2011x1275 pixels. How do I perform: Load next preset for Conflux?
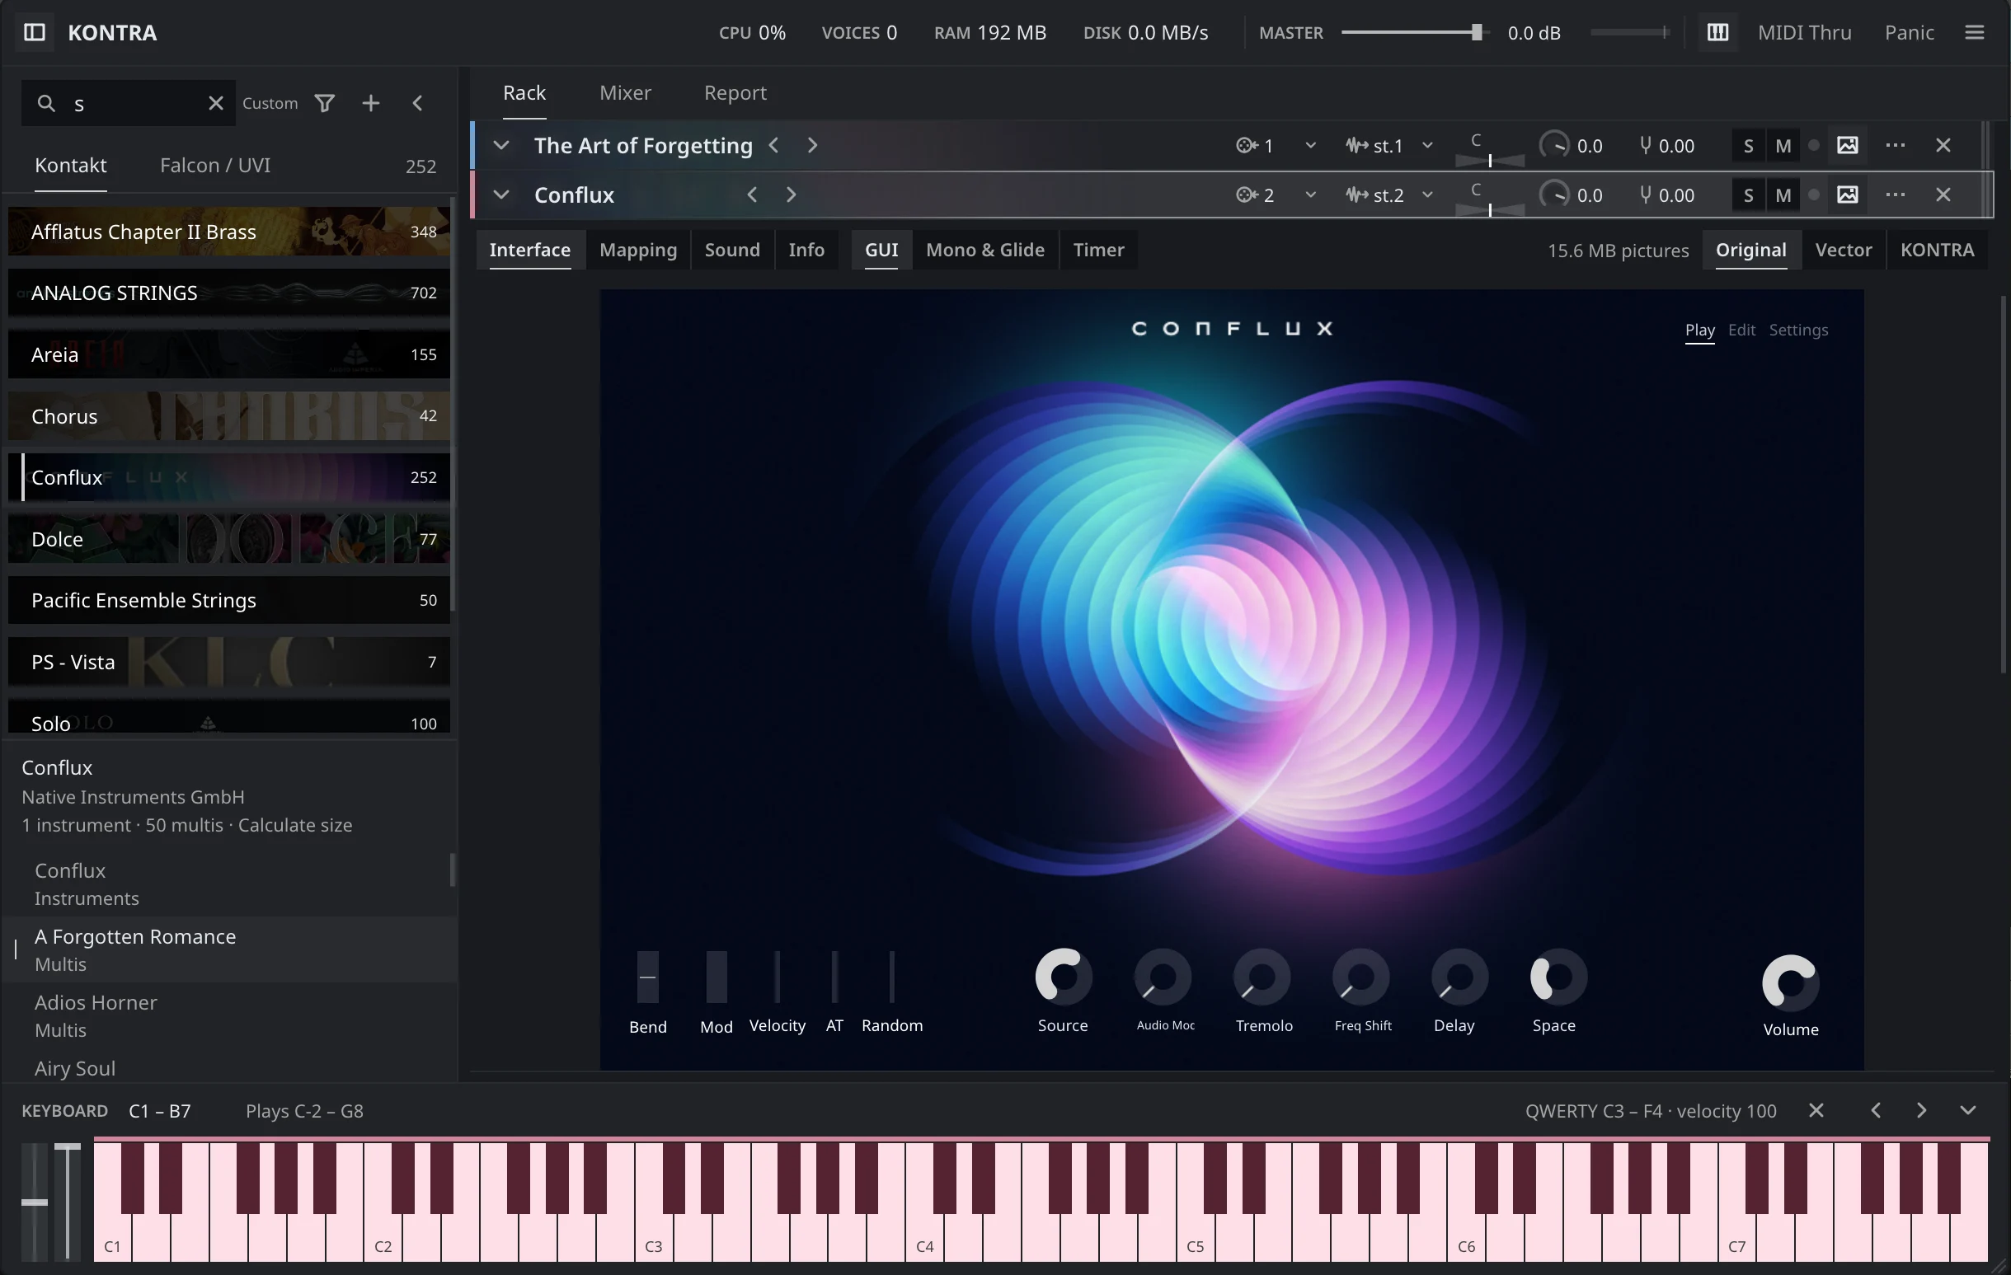pyautogui.click(x=791, y=195)
